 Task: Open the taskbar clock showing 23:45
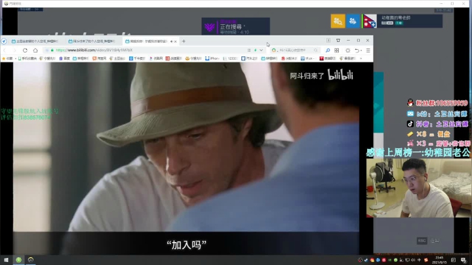439,260
